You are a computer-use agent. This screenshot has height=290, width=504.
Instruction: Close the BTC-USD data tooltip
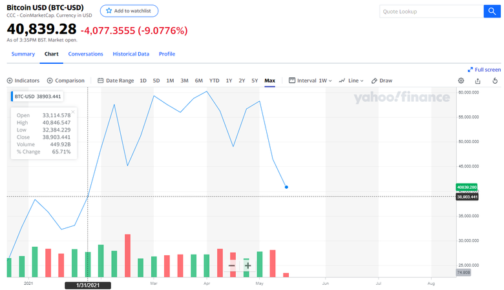coord(73,111)
